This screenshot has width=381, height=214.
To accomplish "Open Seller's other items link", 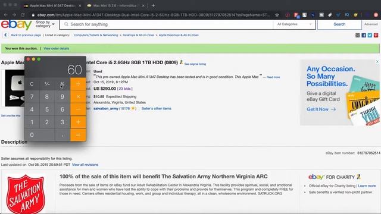I will 156,108.
